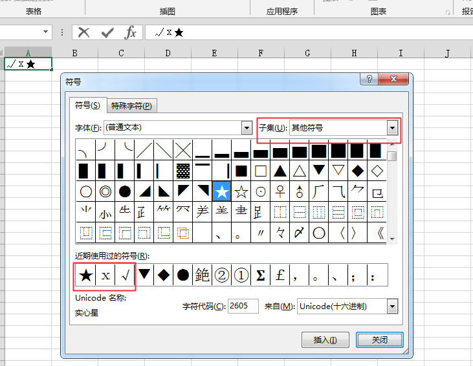
Task: Open the font dropdown list
Action: [x=247, y=128]
